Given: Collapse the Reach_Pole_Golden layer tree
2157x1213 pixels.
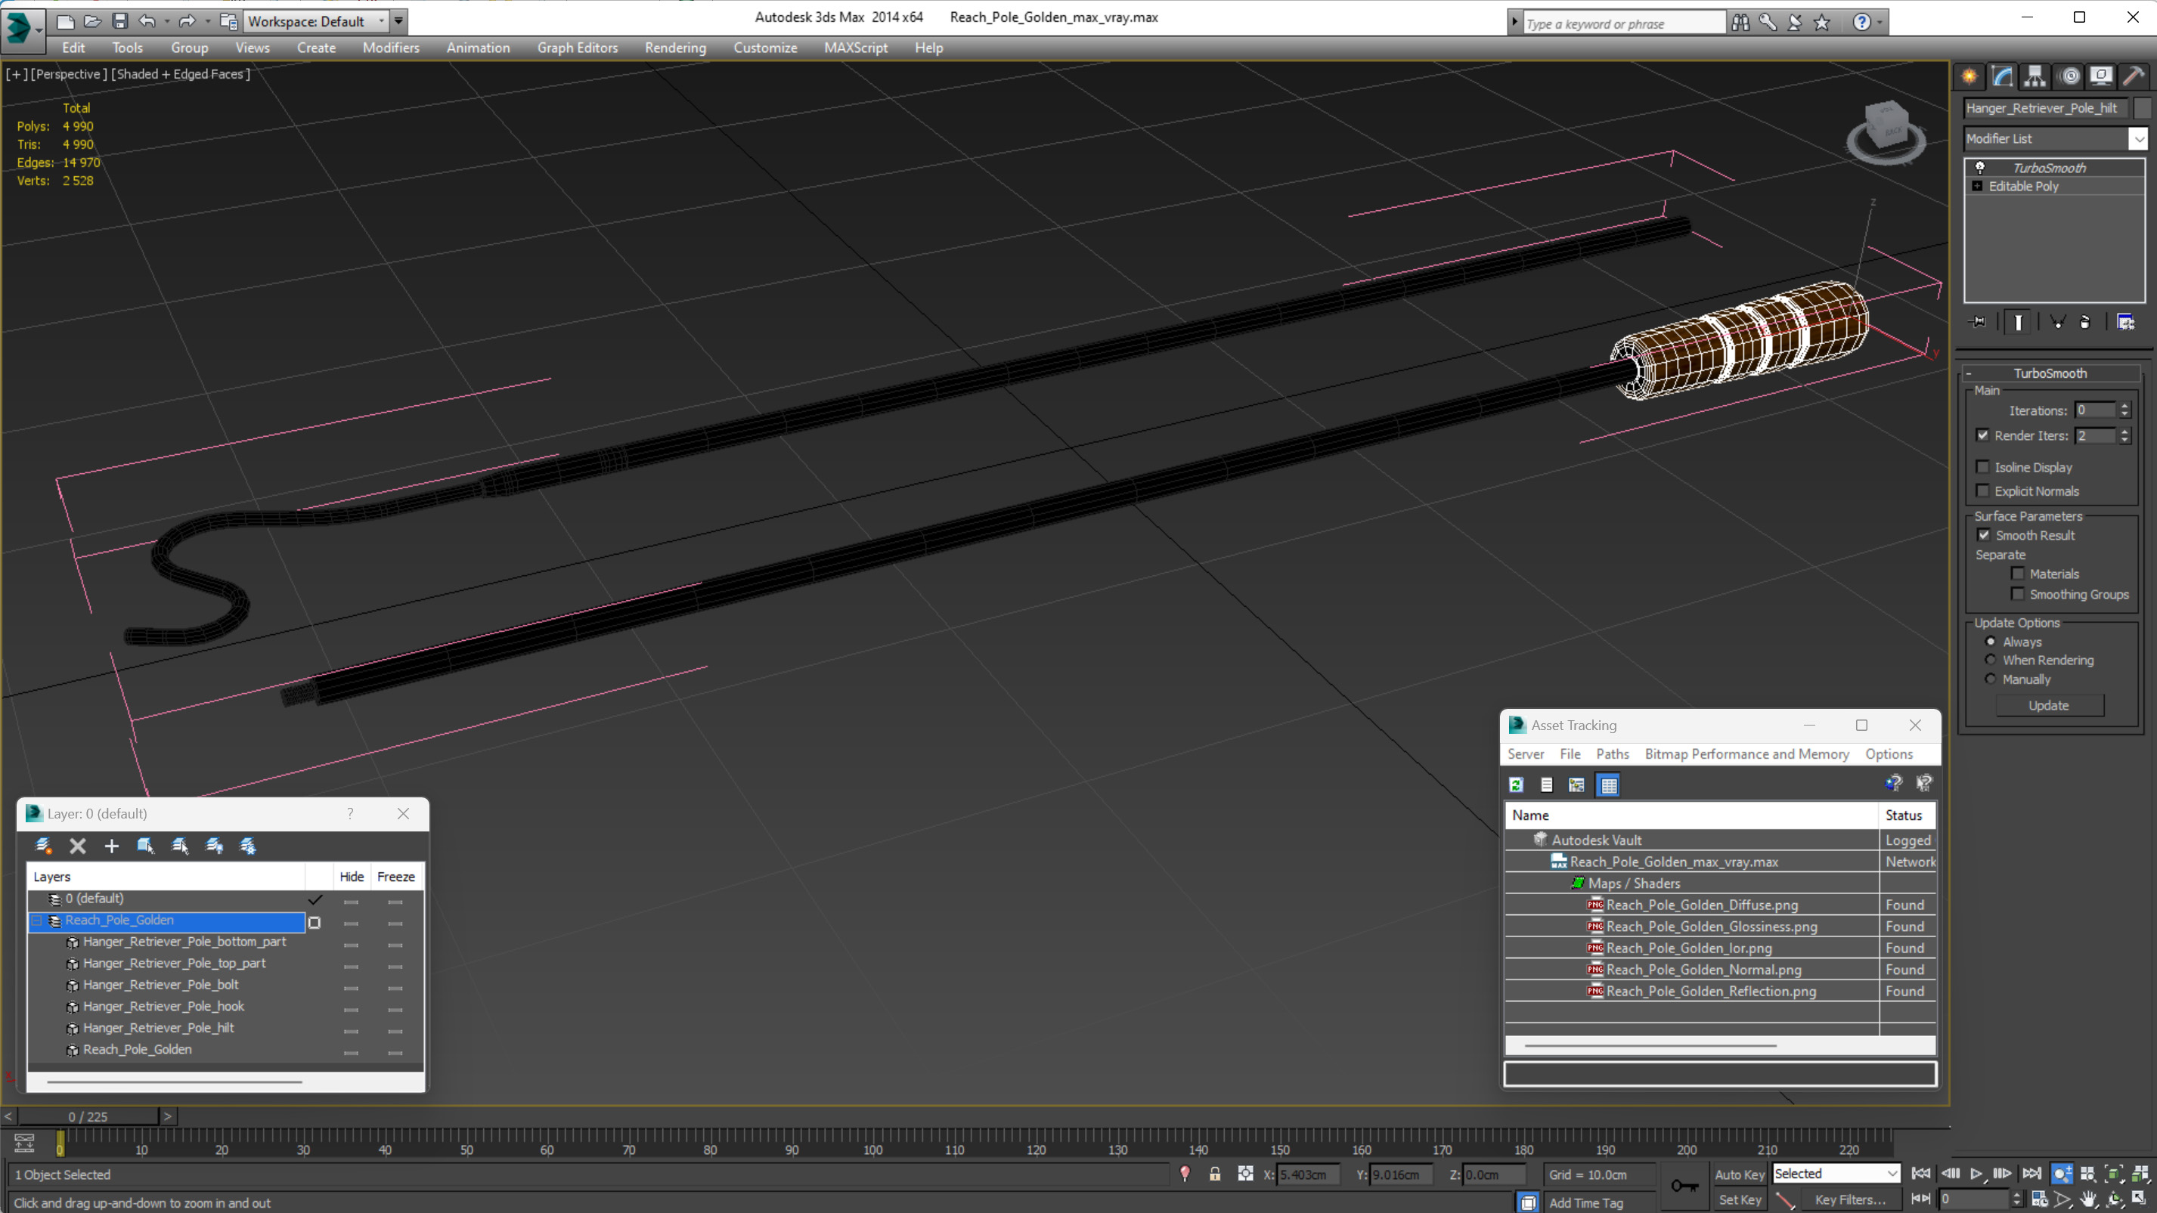Looking at the screenshot, I should pyautogui.click(x=37, y=920).
